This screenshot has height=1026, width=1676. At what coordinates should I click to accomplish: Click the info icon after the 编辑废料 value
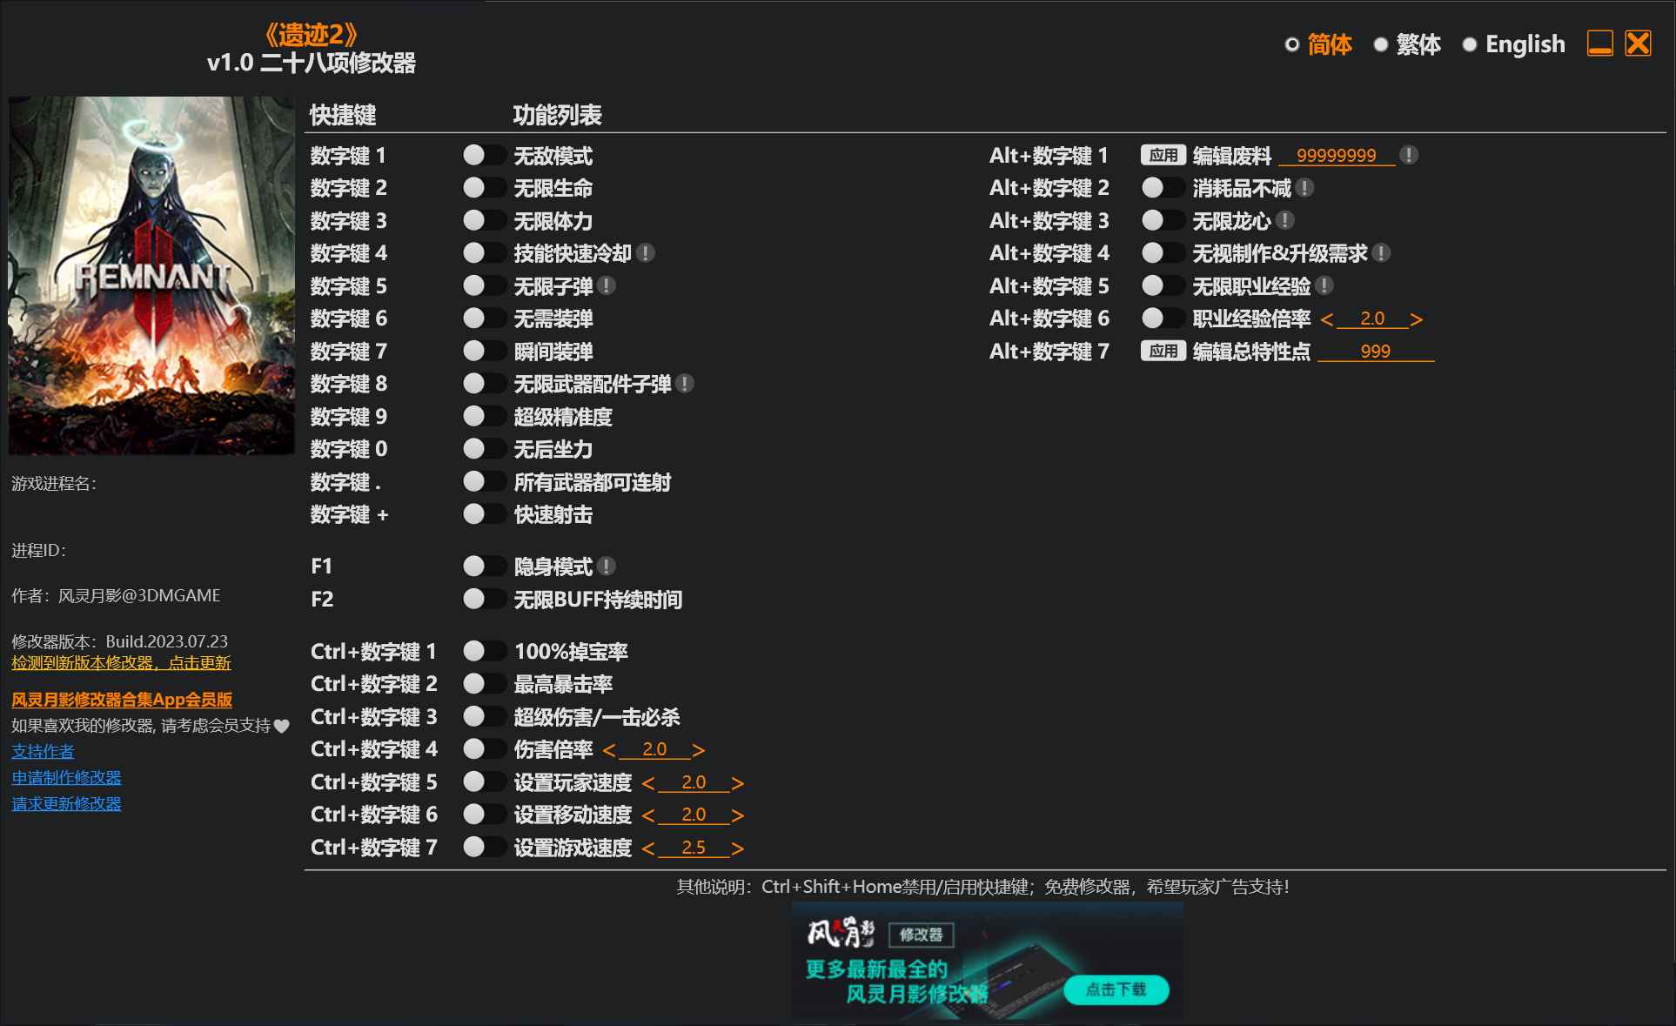click(x=1411, y=155)
